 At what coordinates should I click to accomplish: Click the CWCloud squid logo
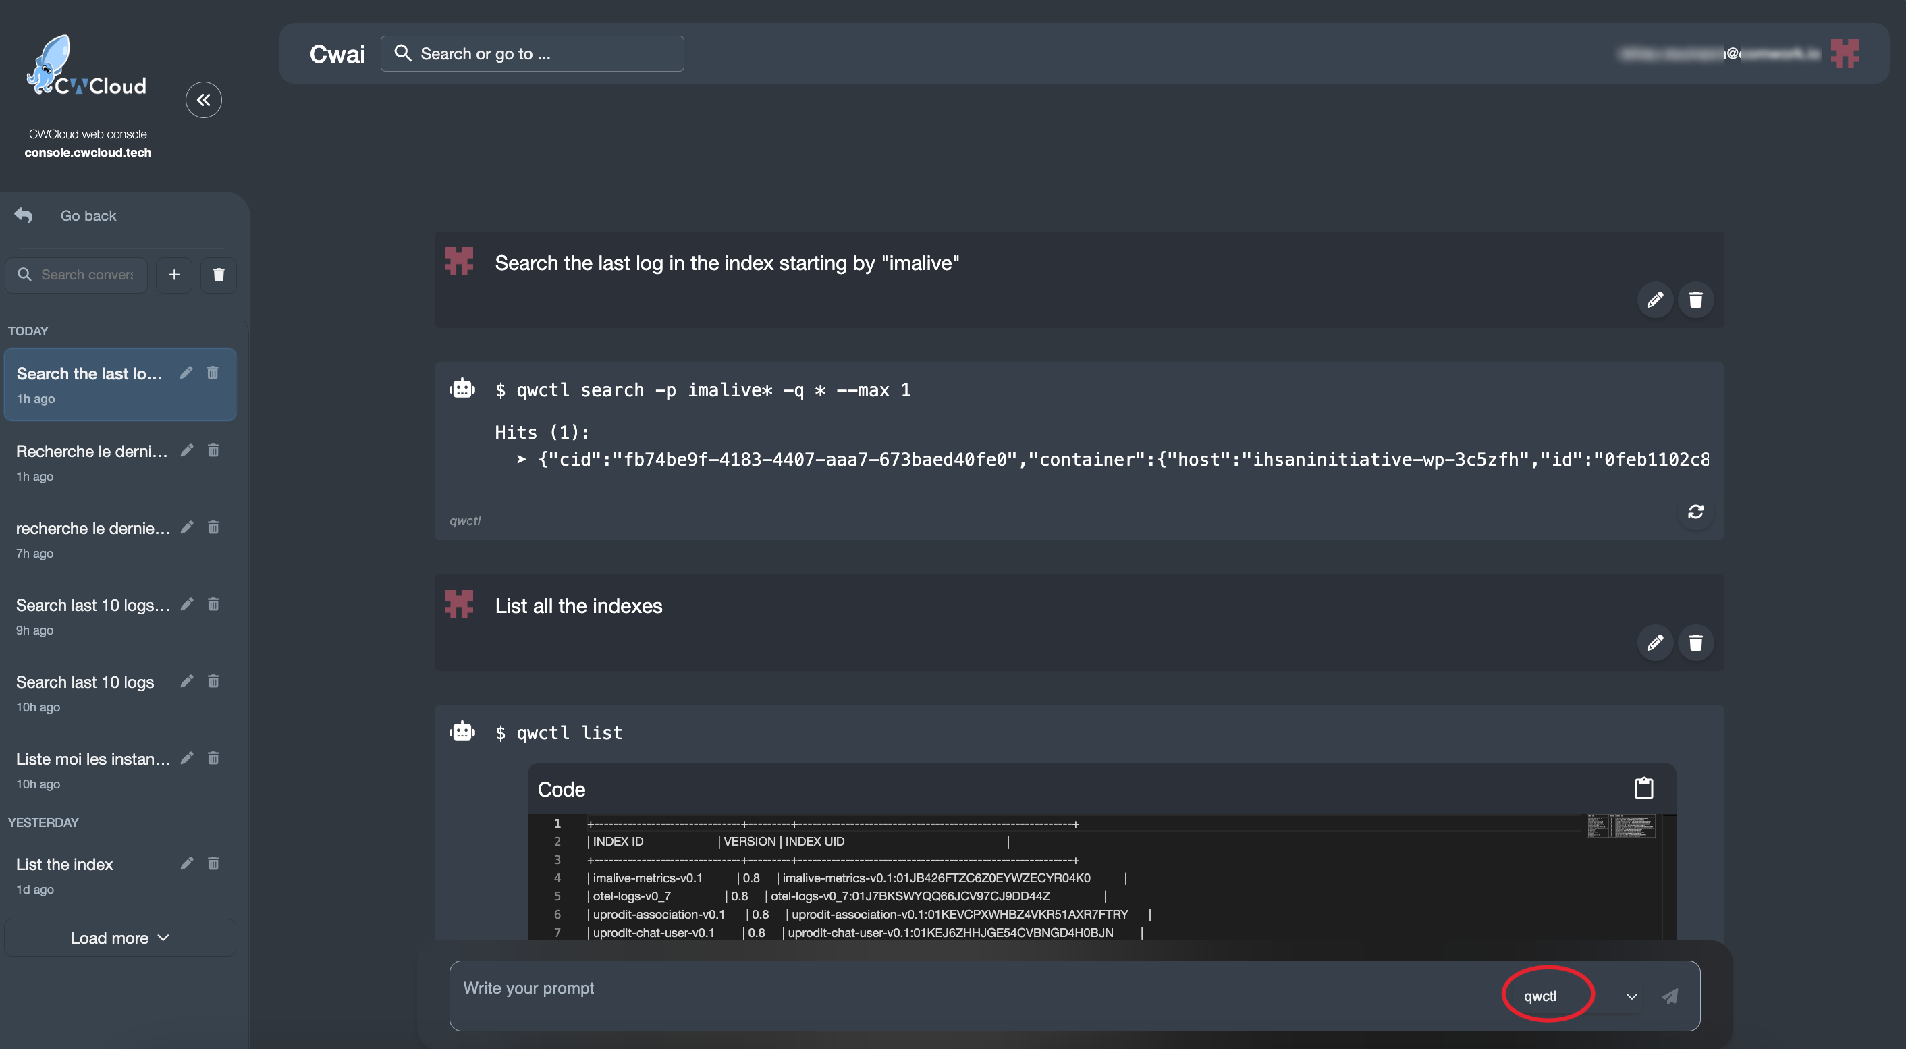[x=86, y=66]
